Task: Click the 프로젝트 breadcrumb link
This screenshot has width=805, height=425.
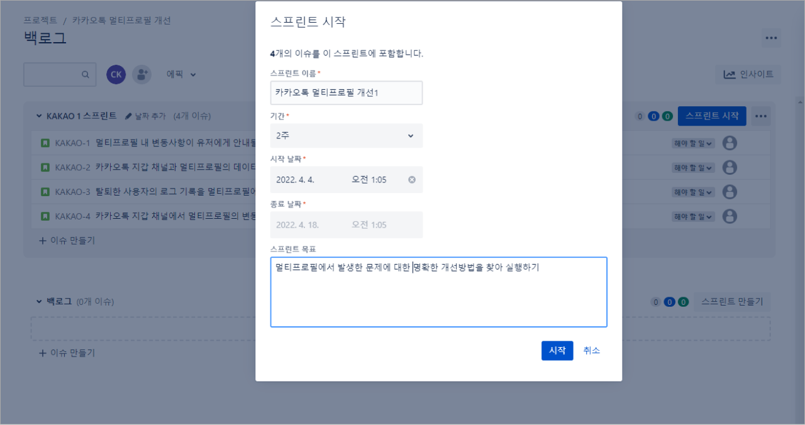Action: pos(40,20)
